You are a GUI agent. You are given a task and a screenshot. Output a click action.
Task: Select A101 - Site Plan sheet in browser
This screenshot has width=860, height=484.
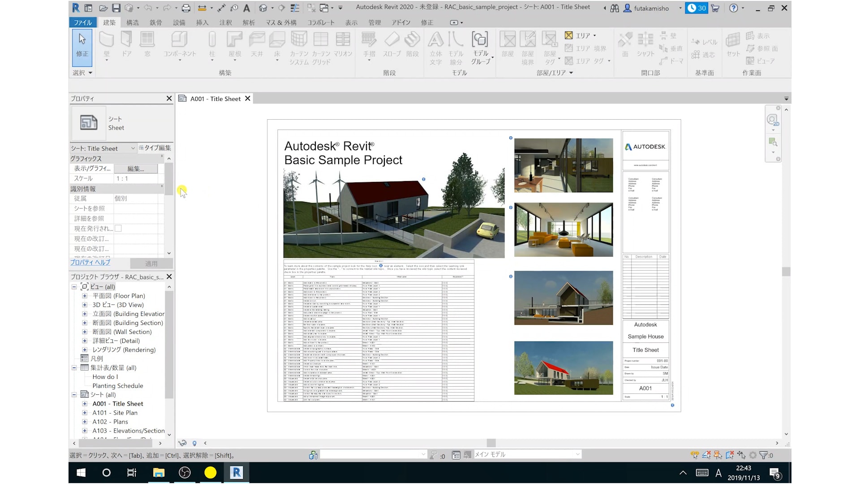[115, 413]
